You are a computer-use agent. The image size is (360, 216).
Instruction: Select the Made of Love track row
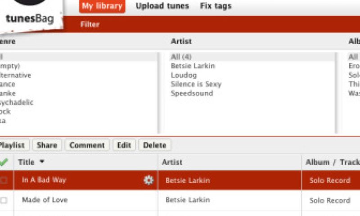coord(44,200)
